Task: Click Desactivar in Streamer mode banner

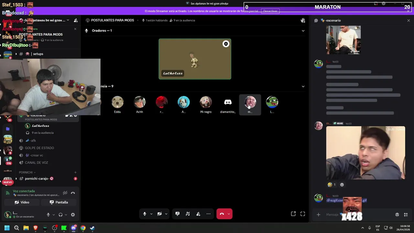Action: [270, 11]
